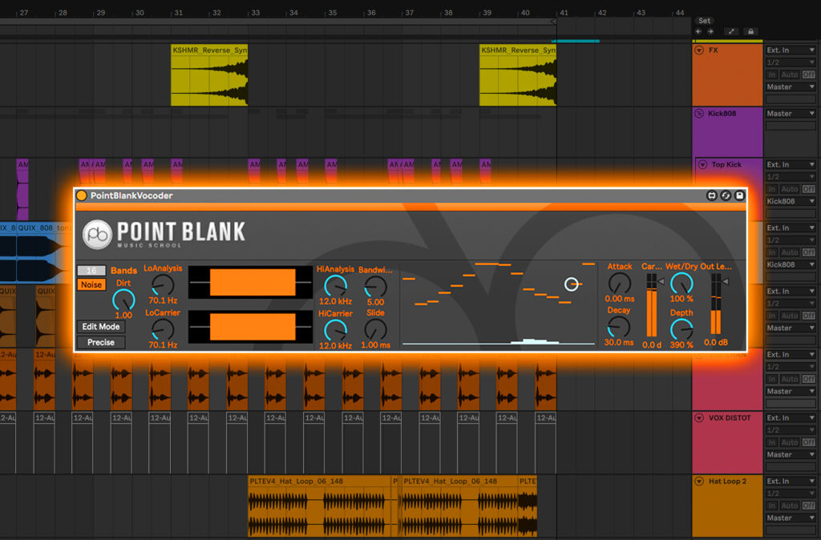Click the Out Level meter slider
821x540 pixels.
tap(716, 304)
